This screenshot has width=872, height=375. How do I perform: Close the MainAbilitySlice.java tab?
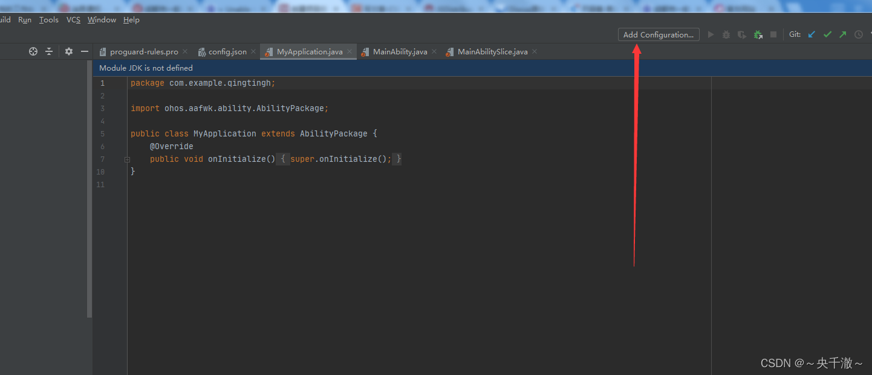click(x=535, y=52)
